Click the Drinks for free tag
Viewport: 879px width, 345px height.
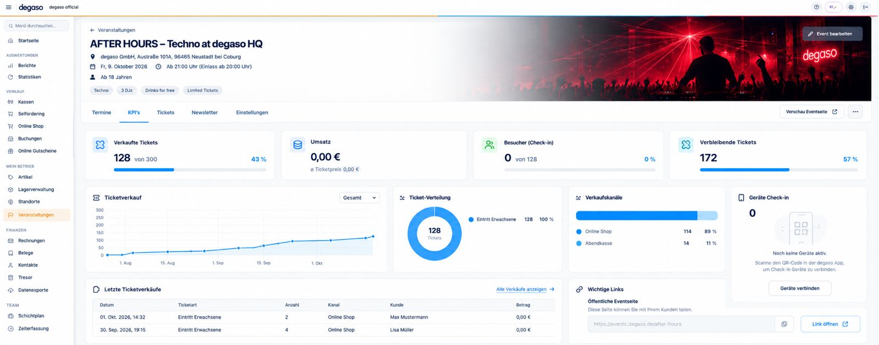160,91
